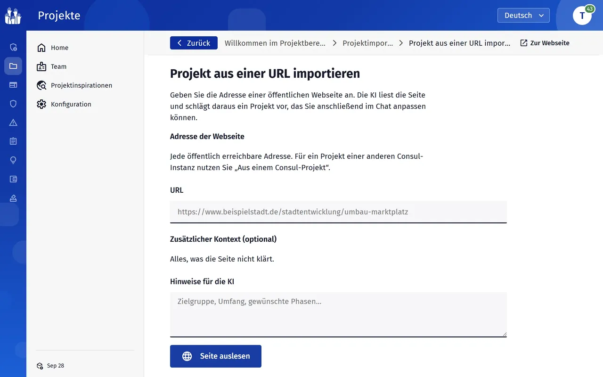Click the clipboard icon in the left rail
The image size is (603, 377).
click(x=13, y=141)
